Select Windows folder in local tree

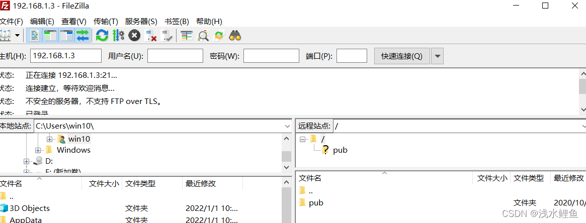click(73, 150)
